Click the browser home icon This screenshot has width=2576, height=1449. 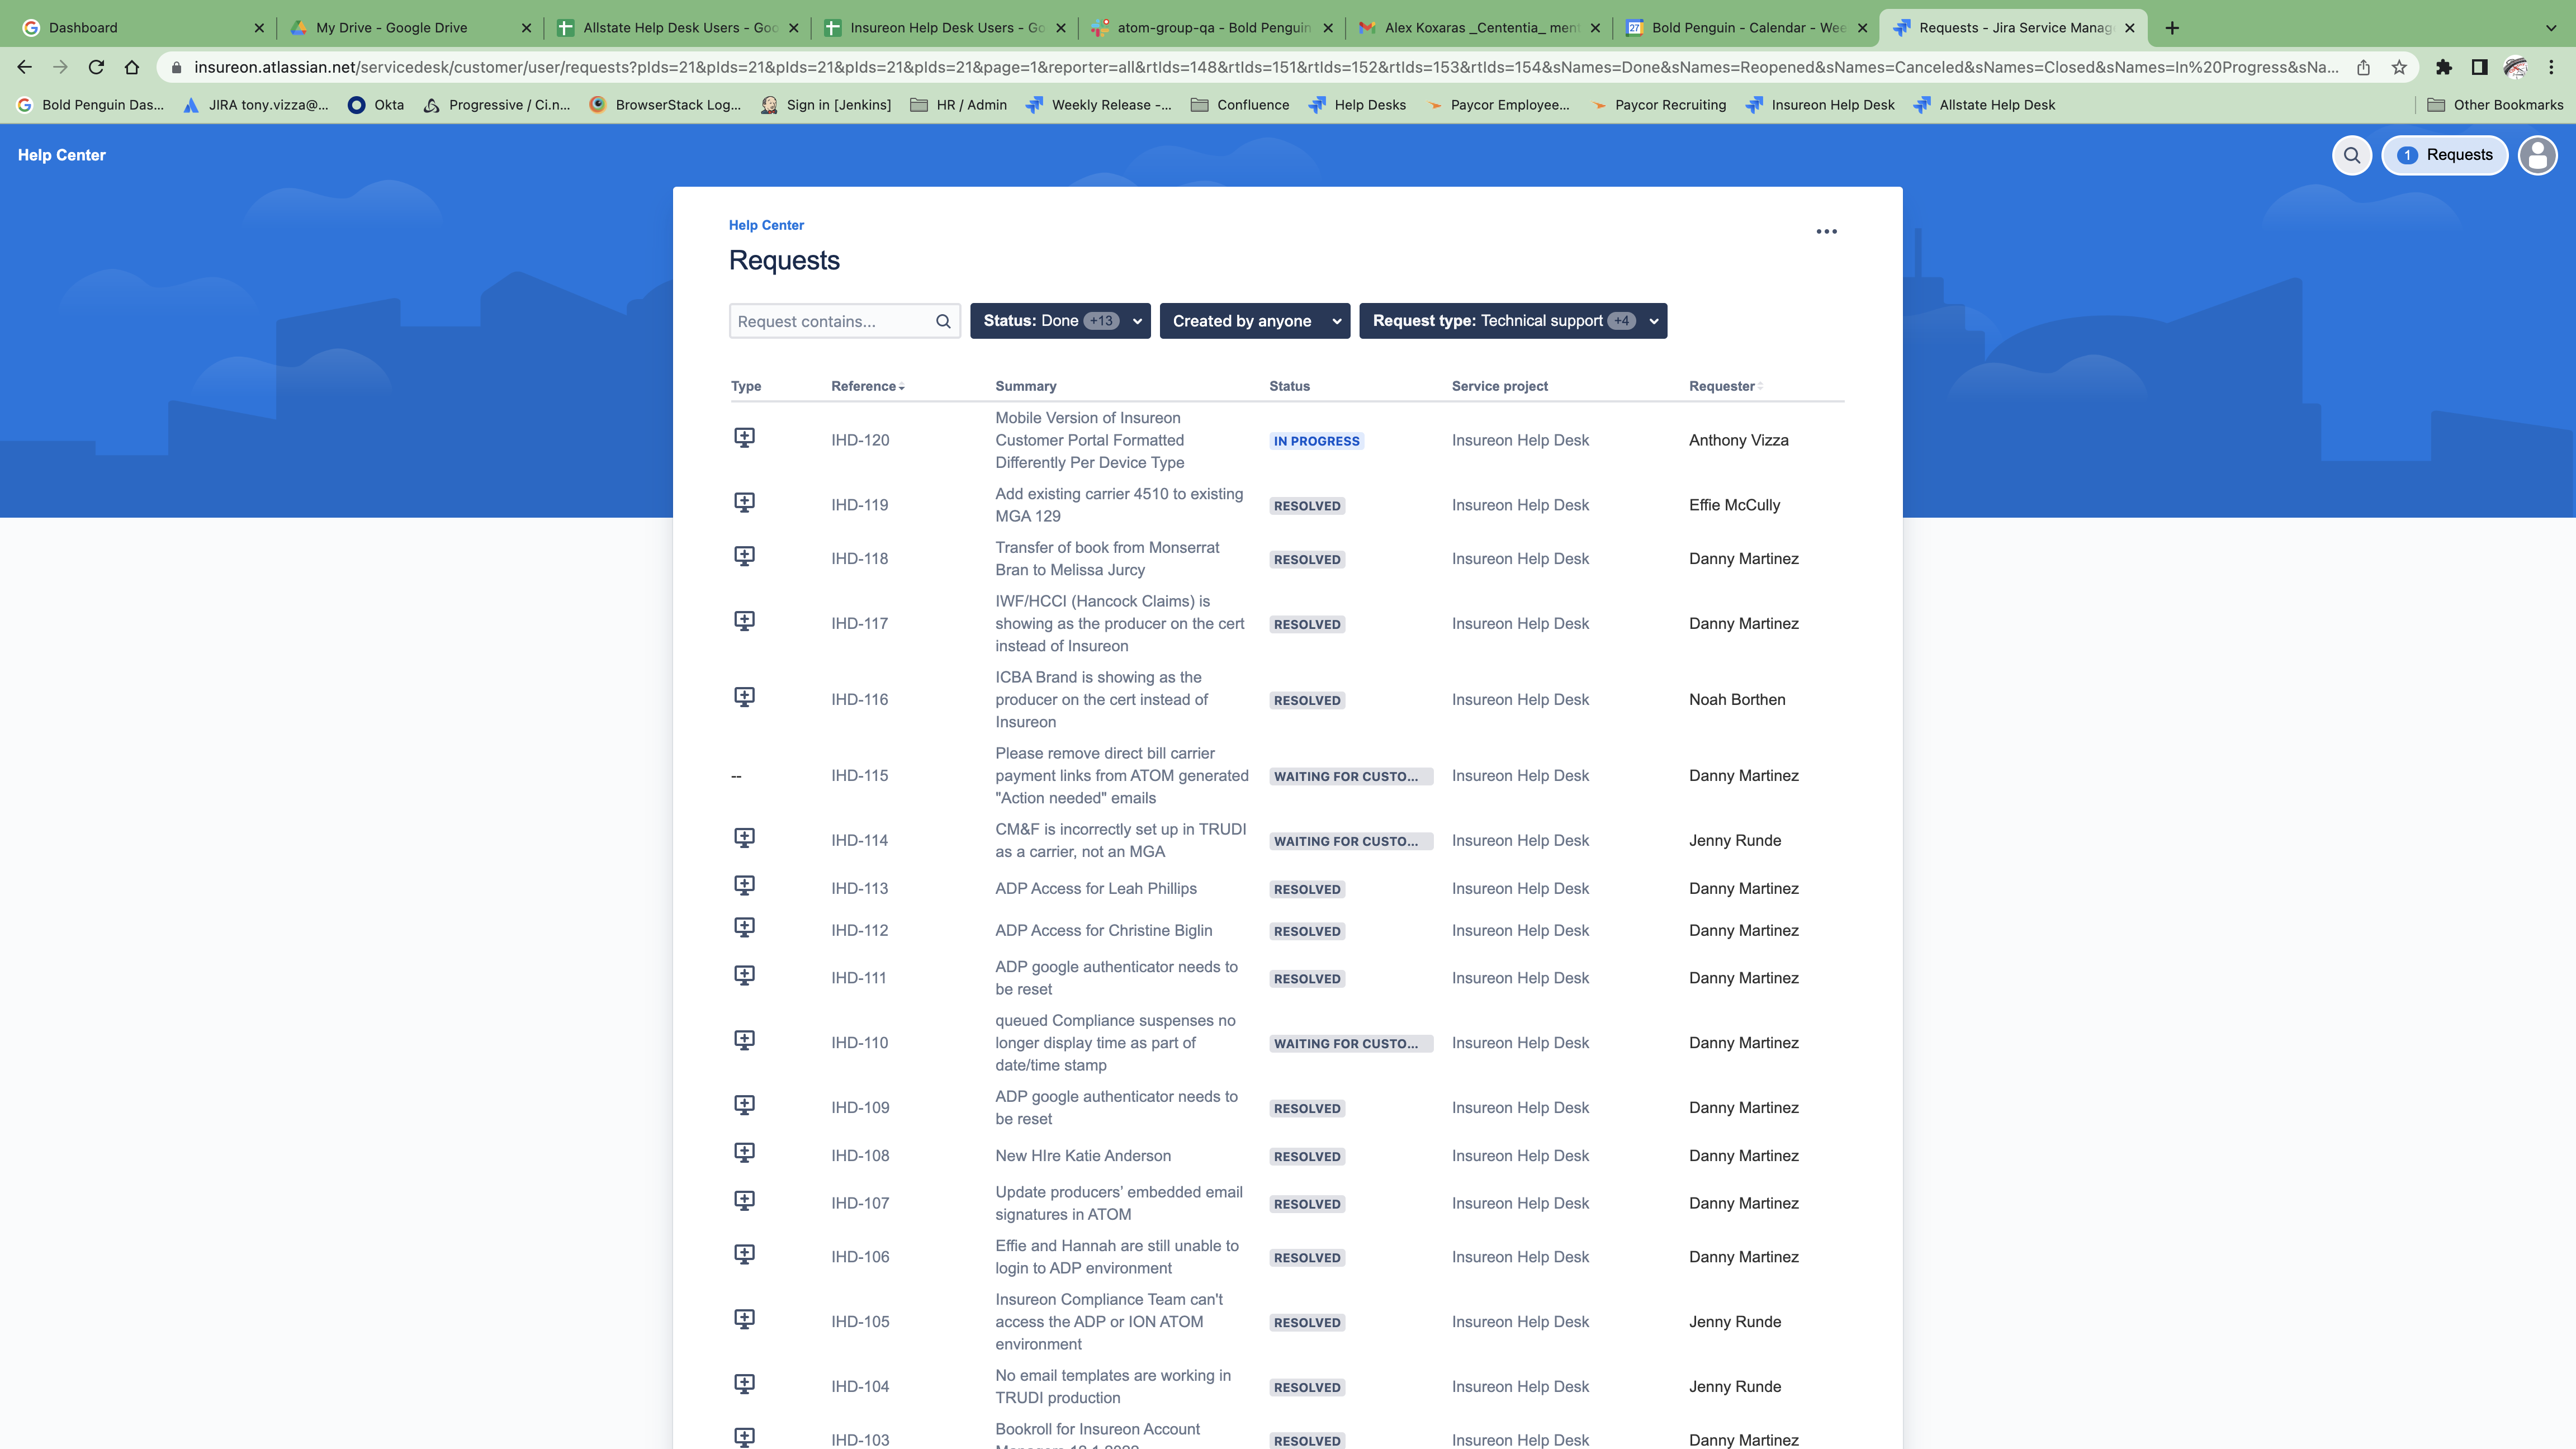coord(131,67)
